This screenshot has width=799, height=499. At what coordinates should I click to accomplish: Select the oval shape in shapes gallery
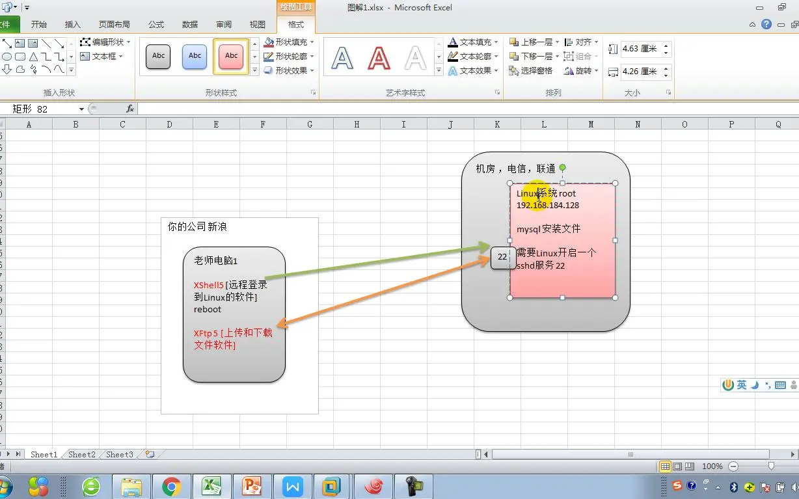7,57
